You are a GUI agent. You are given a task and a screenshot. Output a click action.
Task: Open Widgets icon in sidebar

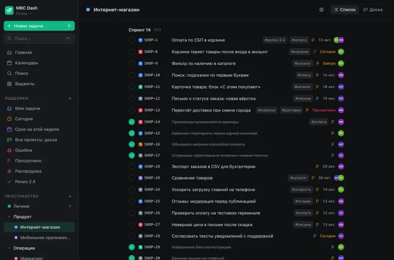click(9, 84)
